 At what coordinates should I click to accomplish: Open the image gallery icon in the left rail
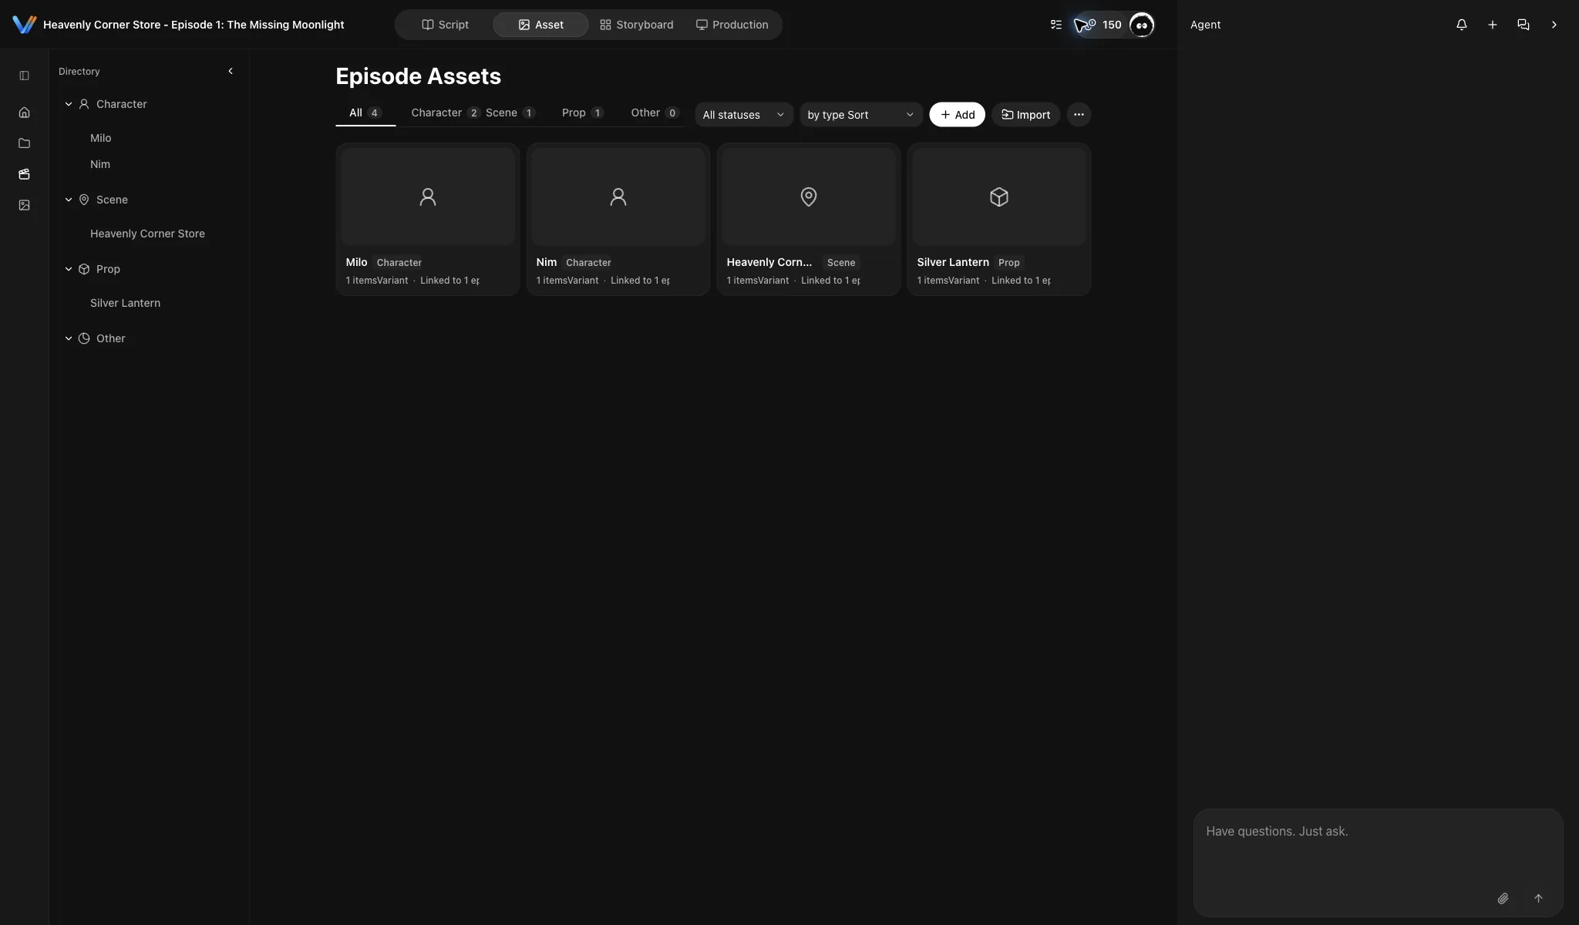[24, 205]
